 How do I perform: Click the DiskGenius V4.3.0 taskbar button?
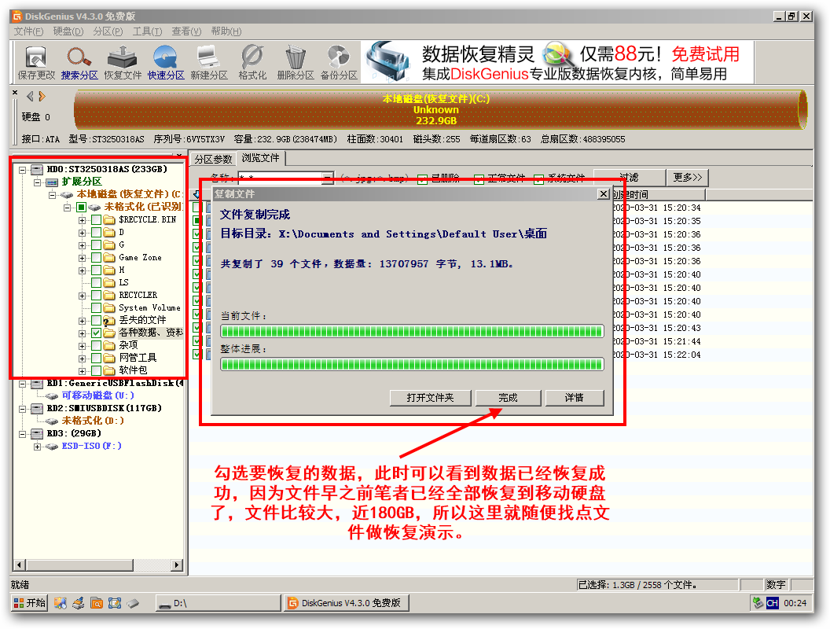coord(346,603)
